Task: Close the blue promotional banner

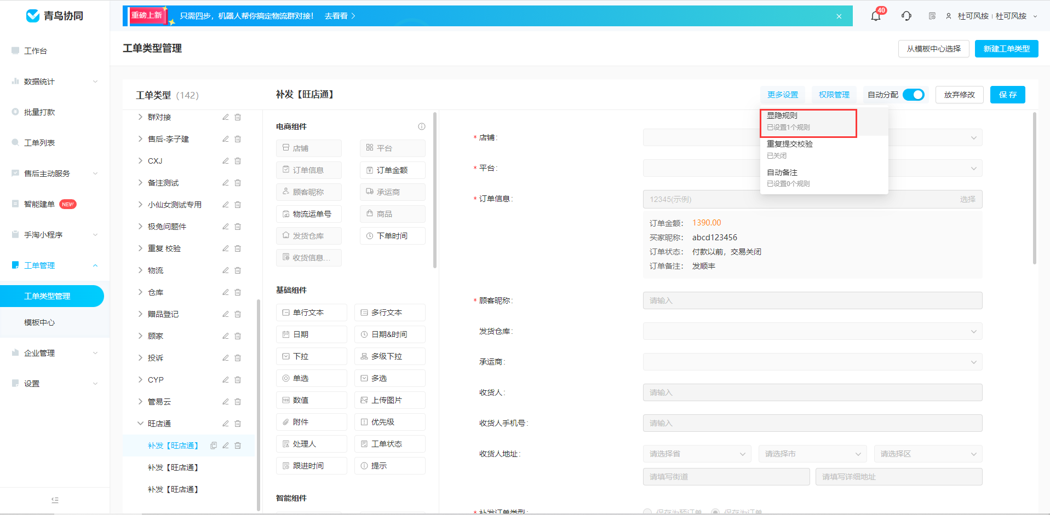Action: pos(839,16)
